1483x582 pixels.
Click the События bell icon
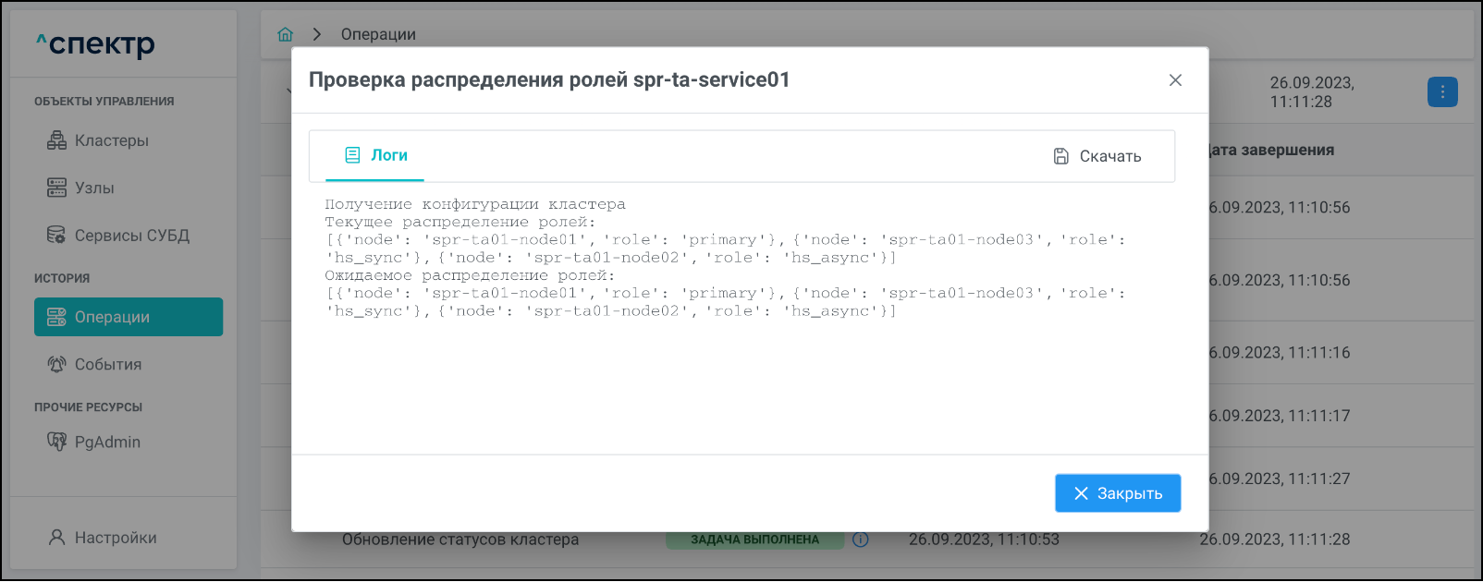tap(56, 364)
